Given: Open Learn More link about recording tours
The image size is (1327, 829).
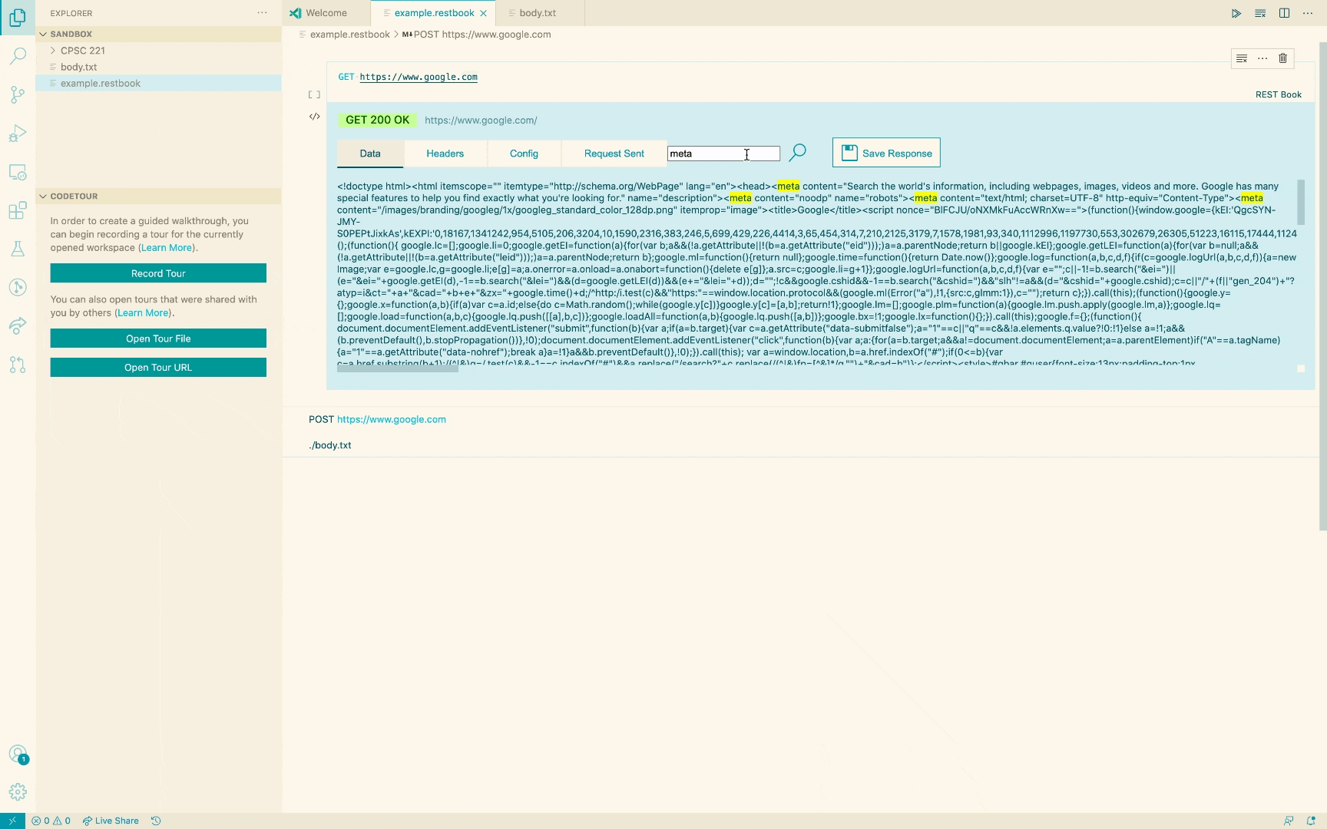Looking at the screenshot, I should coord(167,248).
